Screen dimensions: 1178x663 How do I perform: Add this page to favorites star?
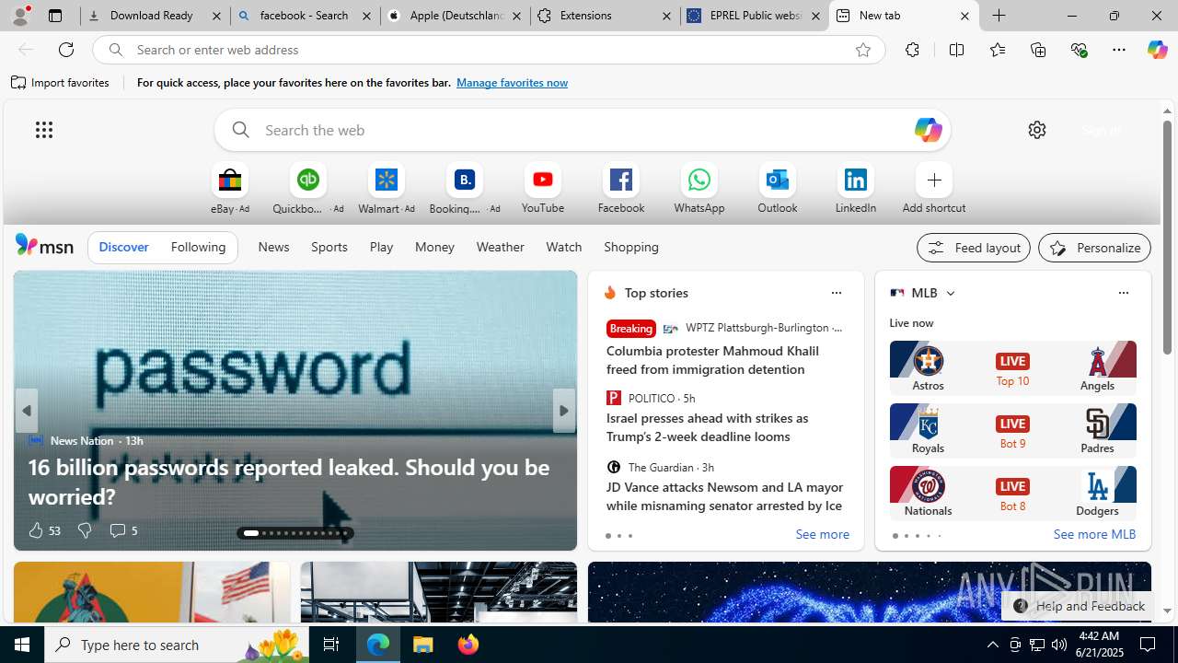[862, 50]
